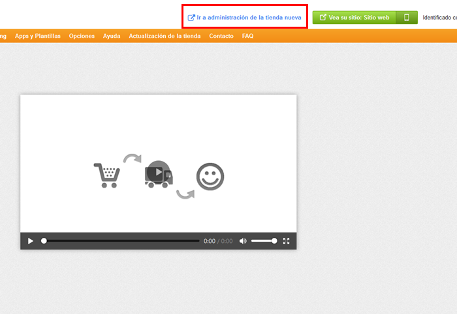The image size is (457, 314).
Task: Select Actualización de la tienda menu
Action: [x=165, y=36]
